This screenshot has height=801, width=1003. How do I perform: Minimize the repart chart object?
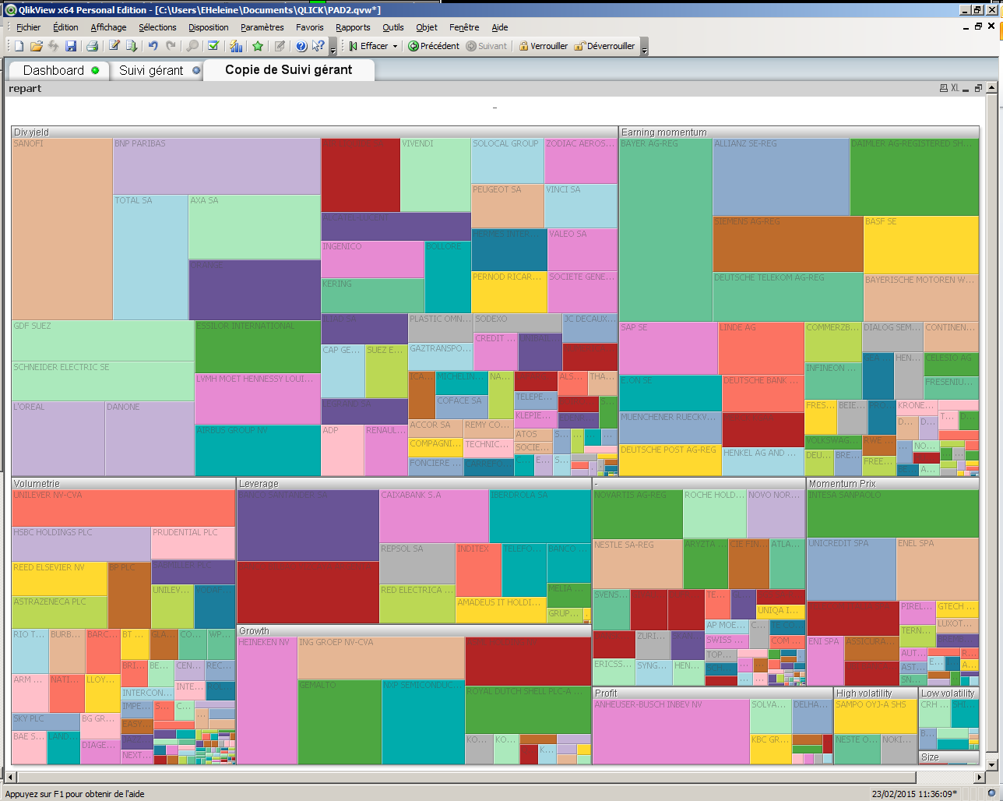click(x=966, y=89)
